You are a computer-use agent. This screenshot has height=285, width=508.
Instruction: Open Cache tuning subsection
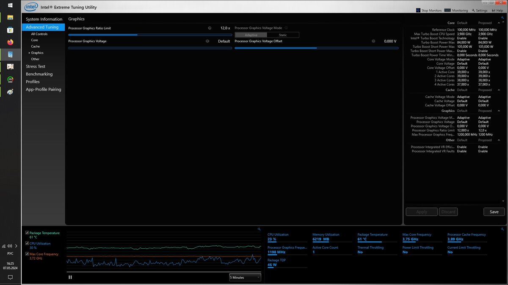point(36,46)
